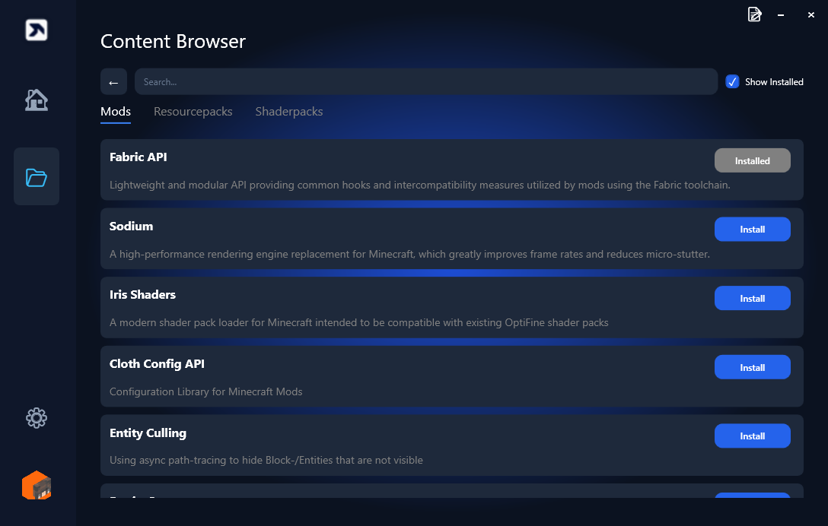Click 'Configuration Library for Minecraft Mods' text
The image size is (828, 526).
coord(206,392)
